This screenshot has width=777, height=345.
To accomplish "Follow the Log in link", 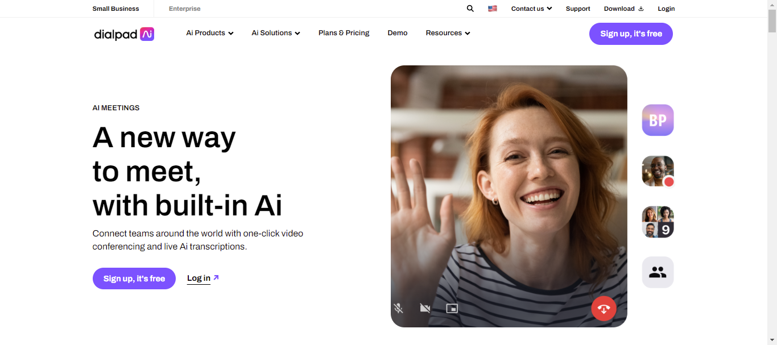I will coord(198,278).
